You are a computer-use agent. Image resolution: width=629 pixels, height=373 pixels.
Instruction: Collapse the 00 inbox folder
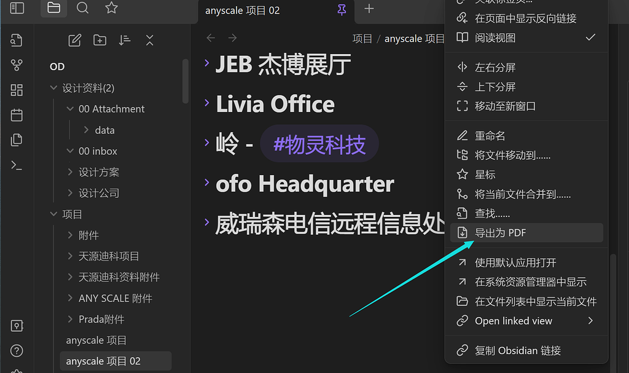70,151
